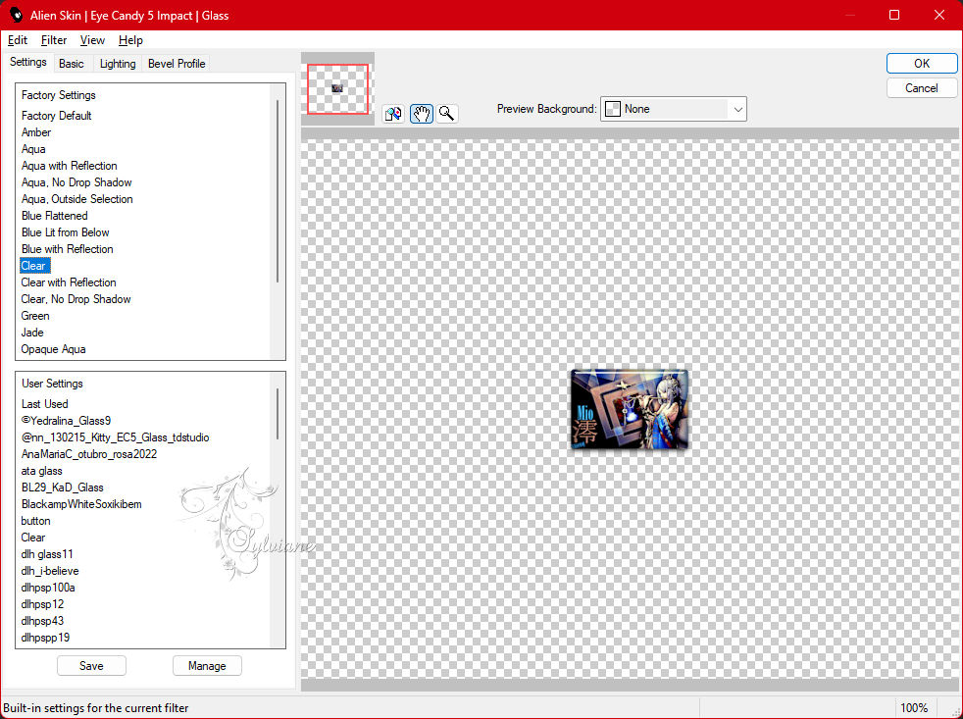The width and height of the screenshot is (963, 719).
Task: Select Aqua, No Drop Shadow preset
Action: [x=76, y=181]
